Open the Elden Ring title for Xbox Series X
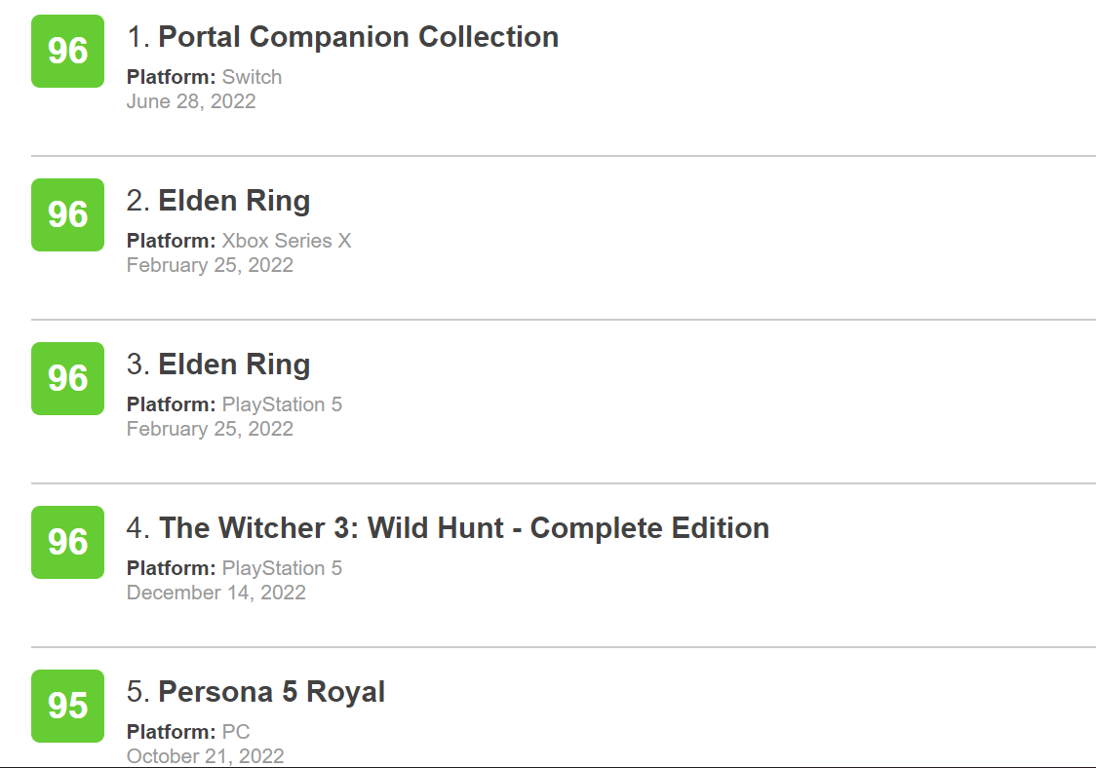This screenshot has height=768, width=1096. [234, 201]
